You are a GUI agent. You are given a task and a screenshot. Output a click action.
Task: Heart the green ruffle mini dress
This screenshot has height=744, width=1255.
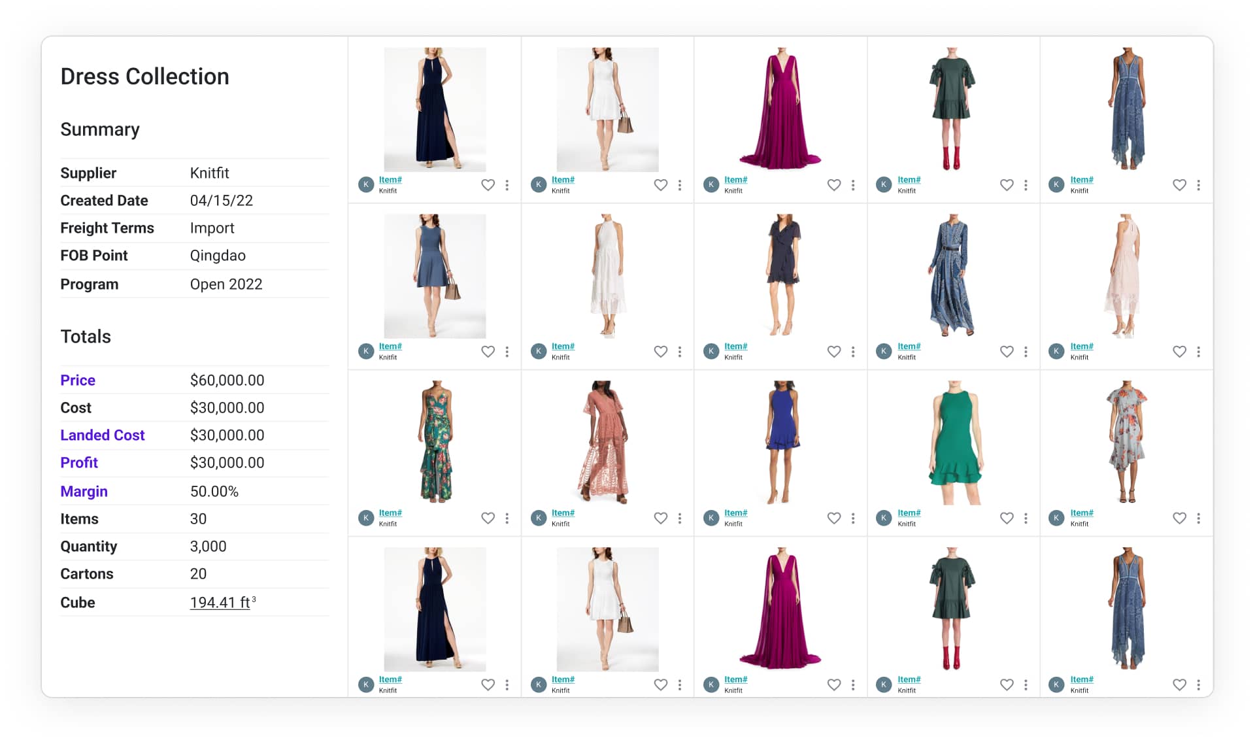coord(1007,518)
